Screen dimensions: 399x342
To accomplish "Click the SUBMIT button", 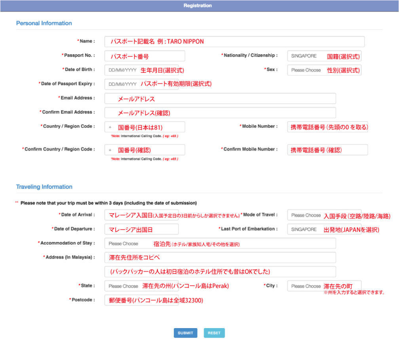I will point(185,333).
